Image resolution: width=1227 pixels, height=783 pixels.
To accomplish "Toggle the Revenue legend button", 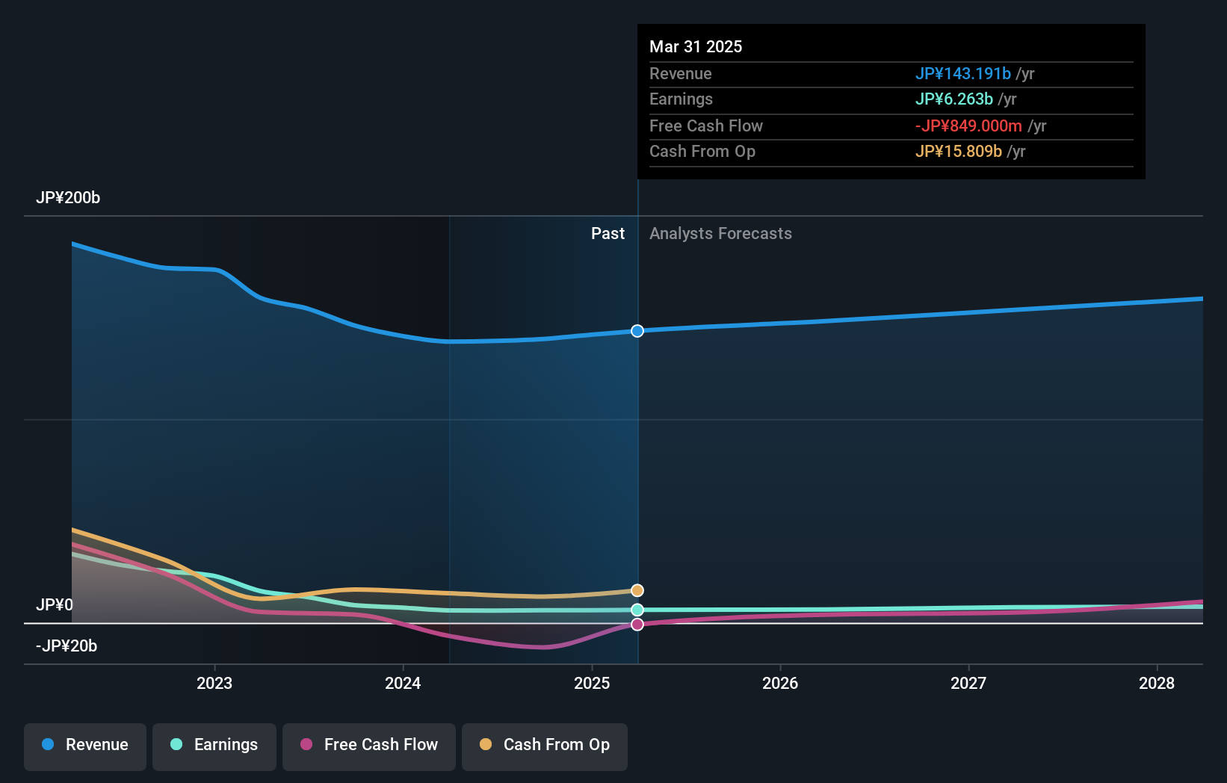I will click(85, 746).
